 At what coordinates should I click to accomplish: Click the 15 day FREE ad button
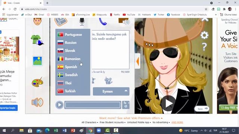pos(228,108)
